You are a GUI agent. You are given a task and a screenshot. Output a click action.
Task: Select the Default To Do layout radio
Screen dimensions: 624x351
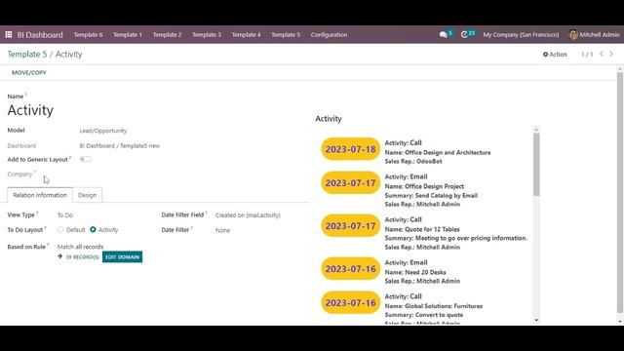(60, 230)
